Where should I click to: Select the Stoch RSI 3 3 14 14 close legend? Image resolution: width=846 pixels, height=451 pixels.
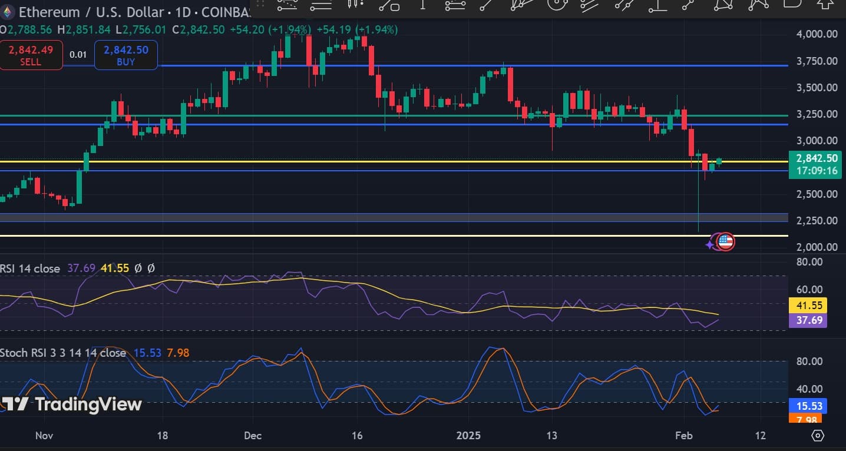63,353
